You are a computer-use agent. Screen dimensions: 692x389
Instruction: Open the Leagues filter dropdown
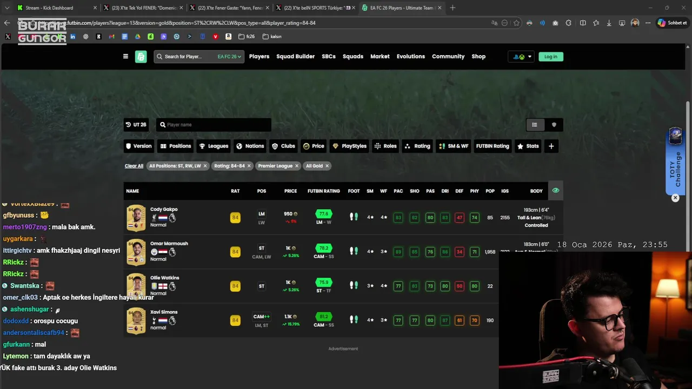point(214,146)
